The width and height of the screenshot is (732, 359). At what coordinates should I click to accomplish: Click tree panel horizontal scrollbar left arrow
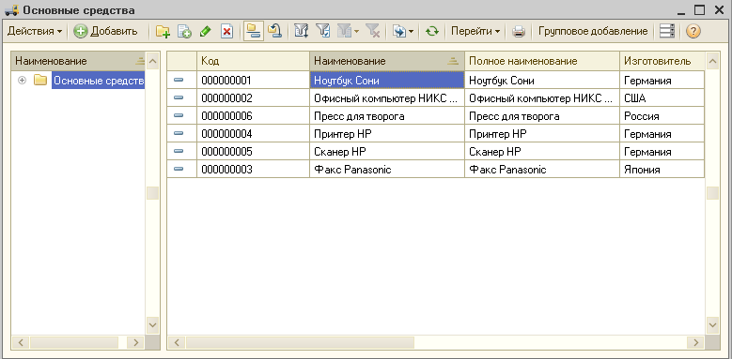tap(21, 343)
